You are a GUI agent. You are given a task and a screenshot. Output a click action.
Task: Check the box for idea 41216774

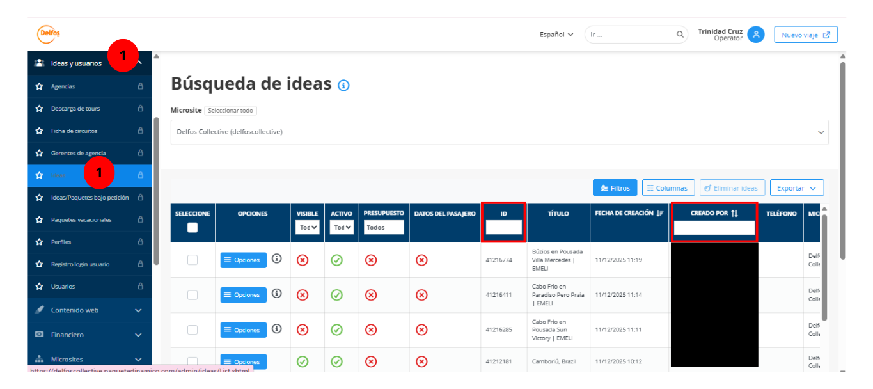coord(193,260)
